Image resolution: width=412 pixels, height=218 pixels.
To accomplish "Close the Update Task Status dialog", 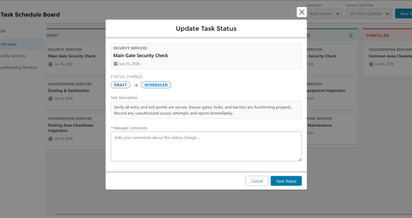I will [301, 12].
